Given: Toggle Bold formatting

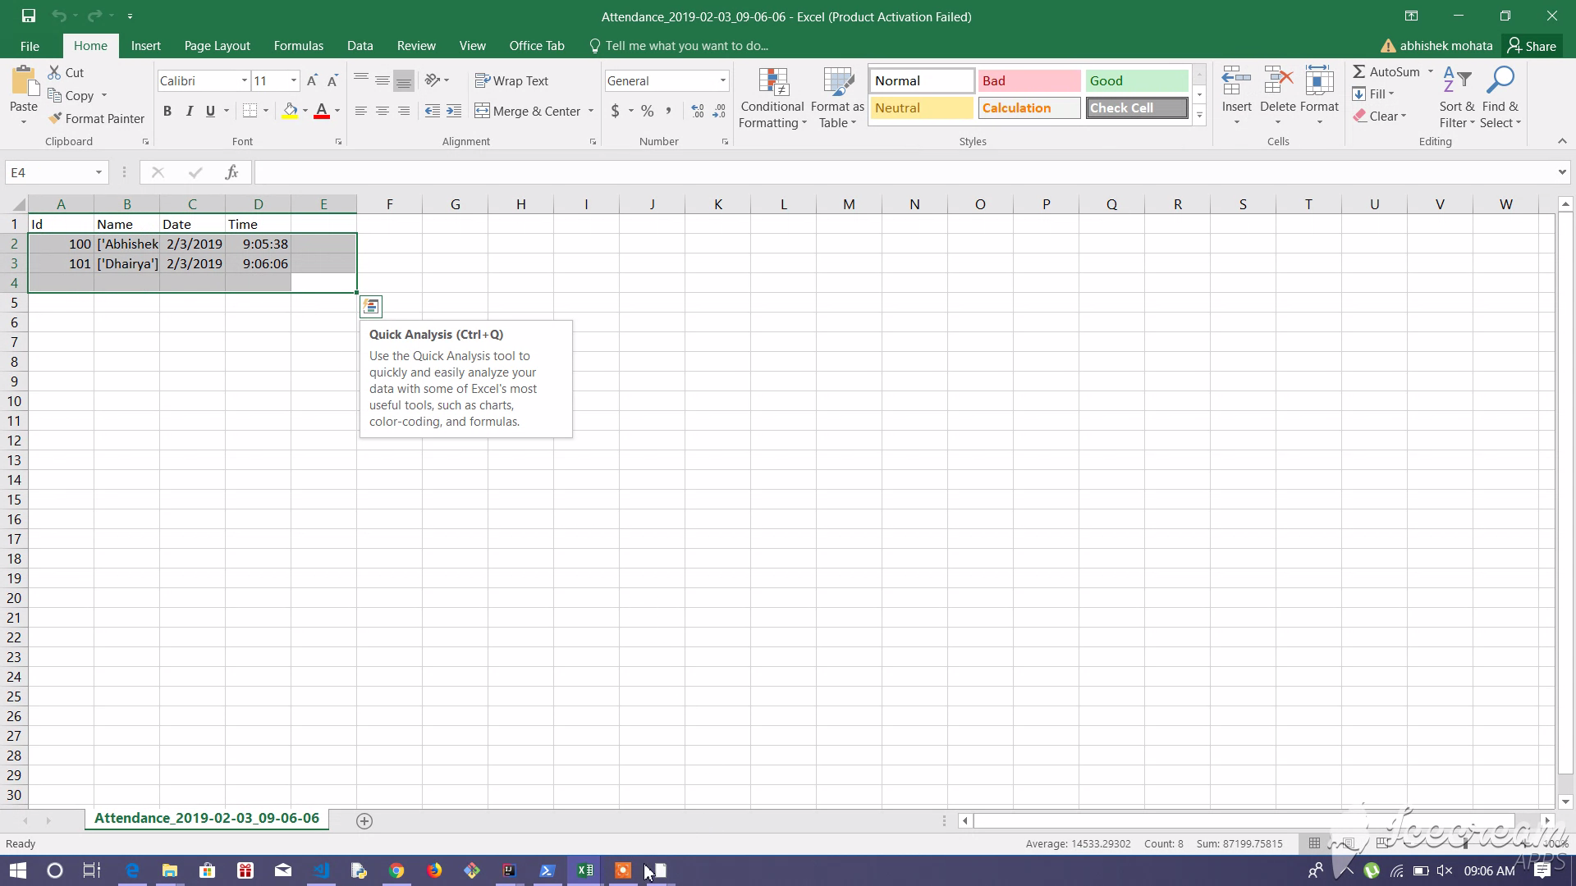Looking at the screenshot, I should (x=167, y=111).
